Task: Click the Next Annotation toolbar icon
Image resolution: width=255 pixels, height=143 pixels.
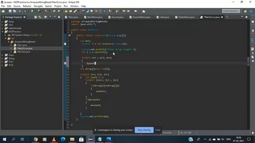Action: (x=110, y=11)
